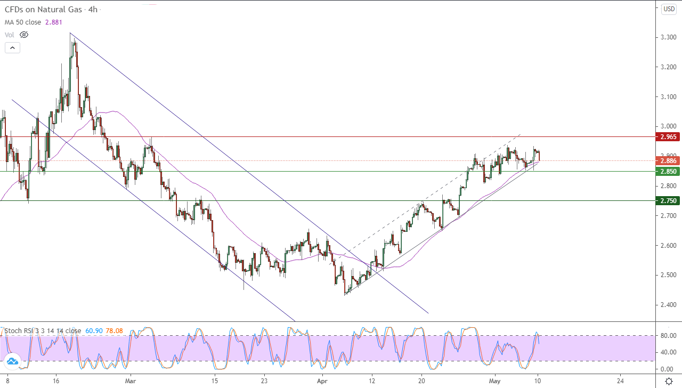Click the 12 date label on time axis
Viewport: 682px width, 388px height.
(372, 381)
